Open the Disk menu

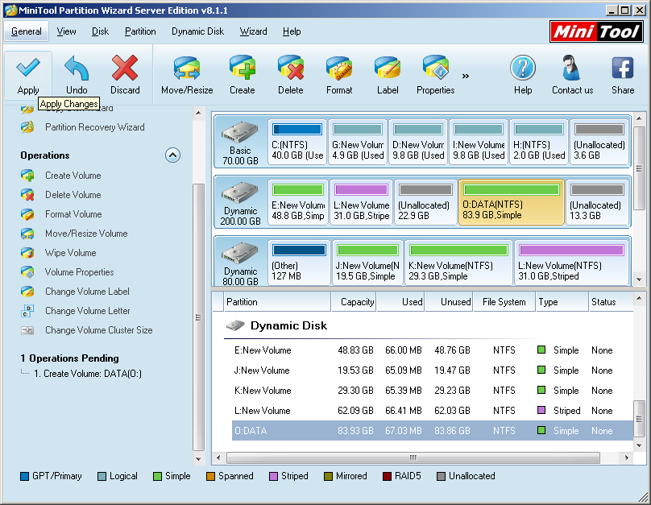pyautogui.click(x=100, y=31)
